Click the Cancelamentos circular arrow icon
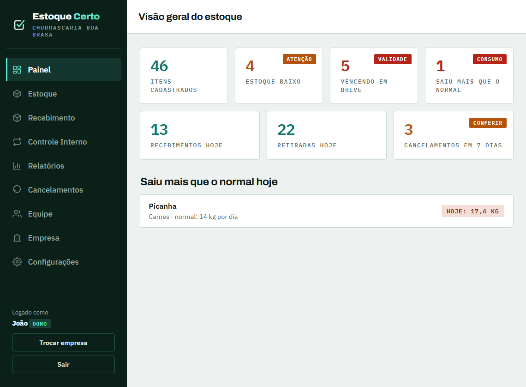The height and width of the screenshot is (387, 526). coord(17,190)
